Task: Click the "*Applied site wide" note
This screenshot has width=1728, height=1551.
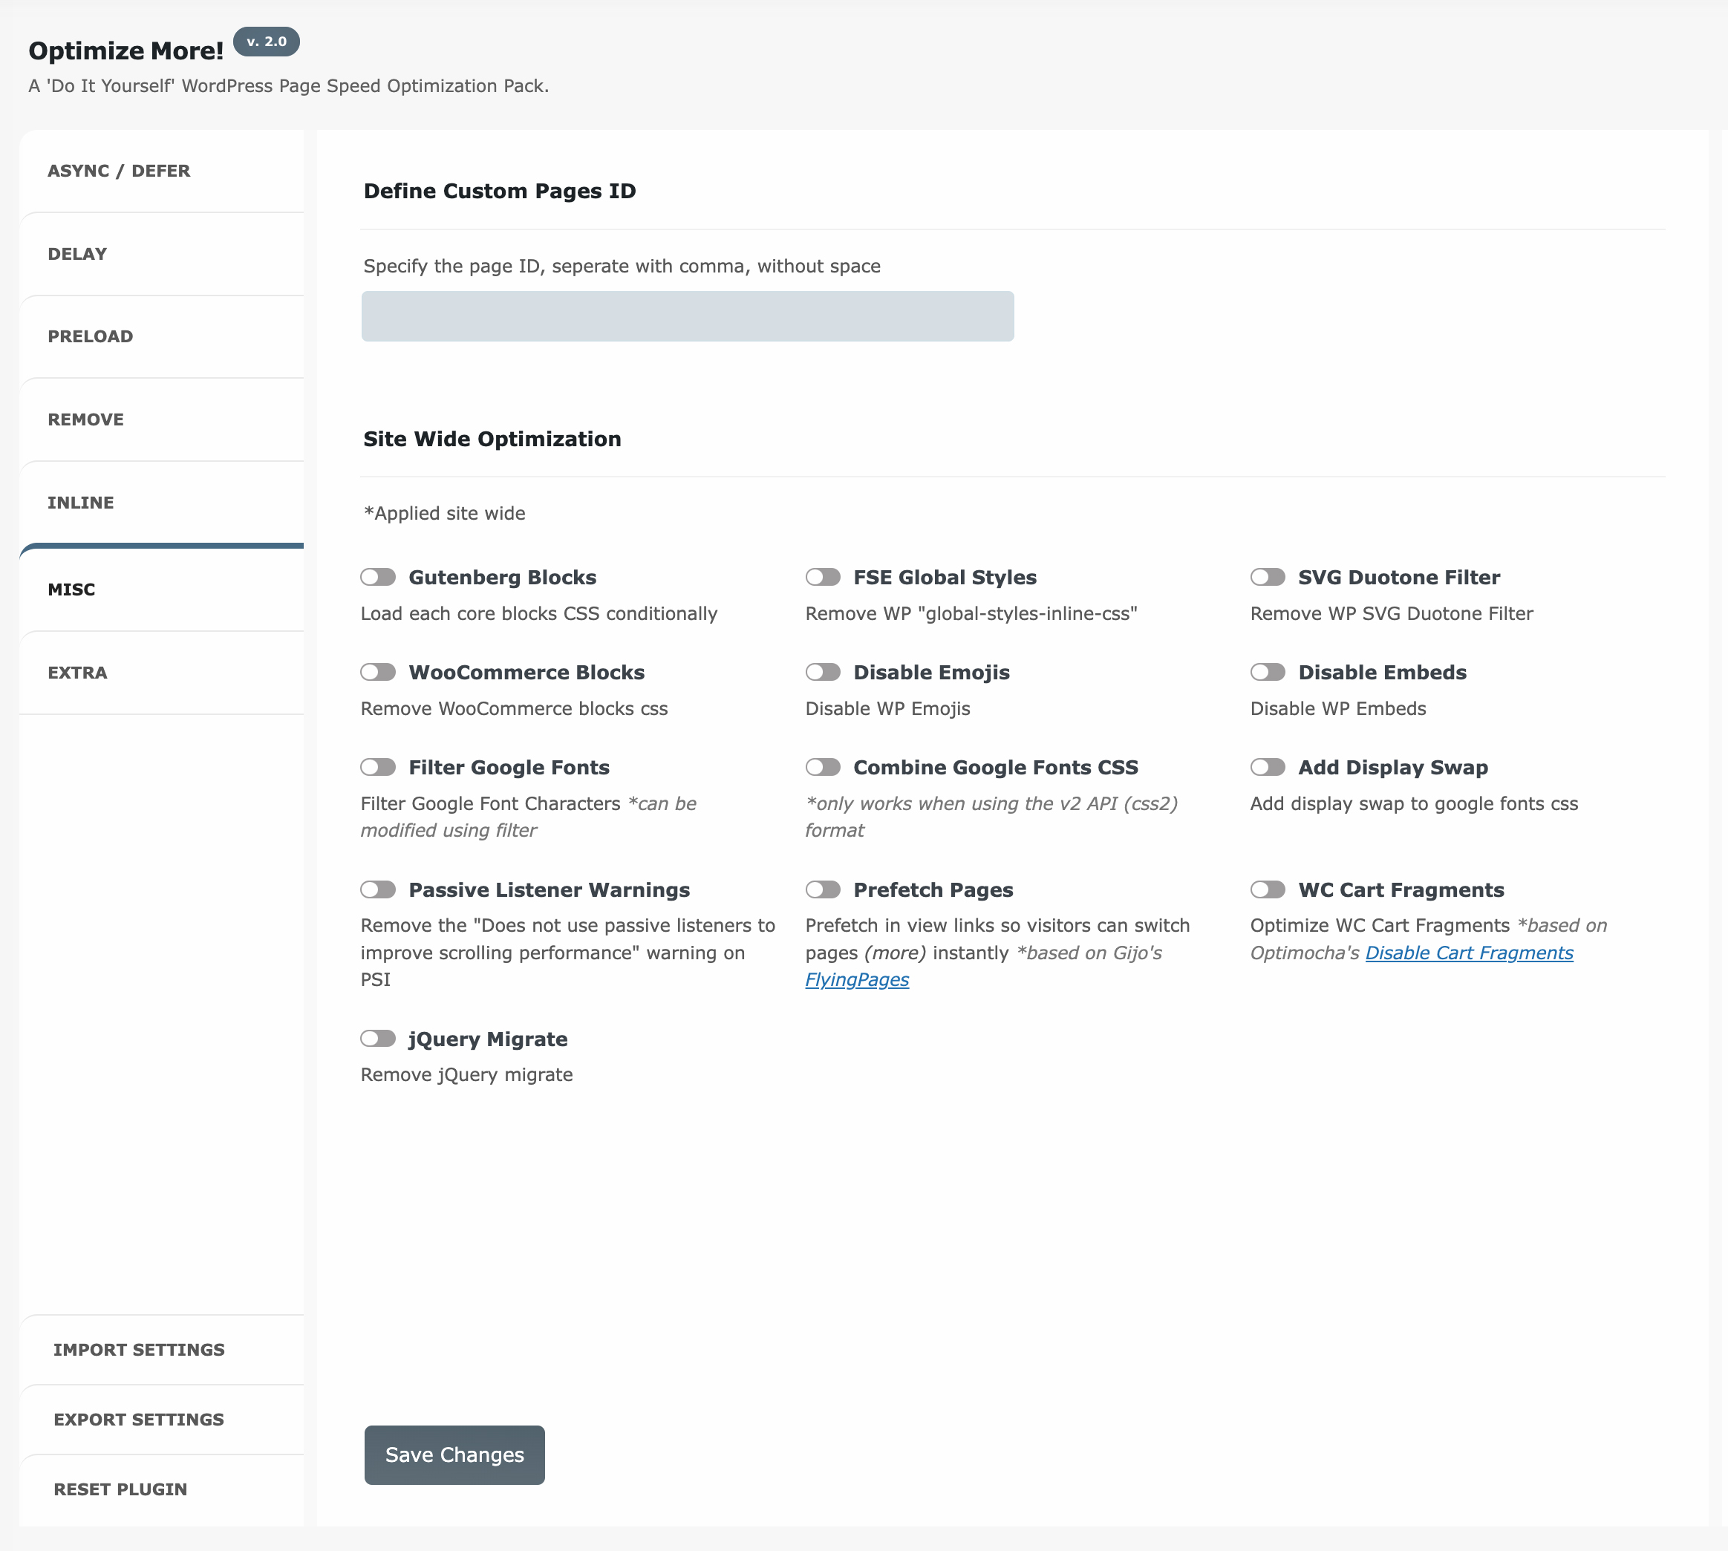Action: pyautogui.click(x=444, y=513)
